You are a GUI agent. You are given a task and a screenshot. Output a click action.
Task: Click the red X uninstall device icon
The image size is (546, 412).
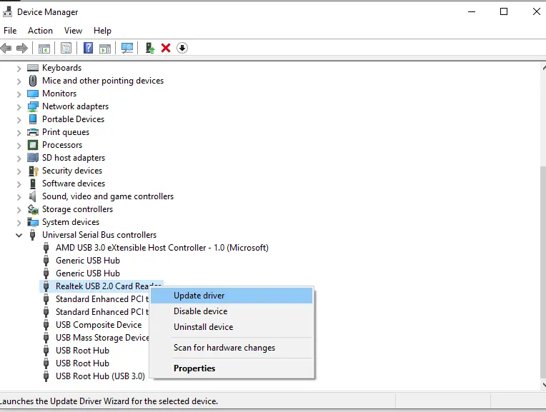[x=166, y=48]
